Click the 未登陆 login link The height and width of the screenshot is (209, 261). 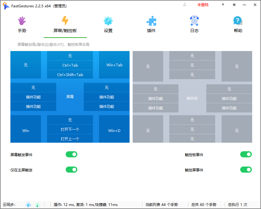203,5
